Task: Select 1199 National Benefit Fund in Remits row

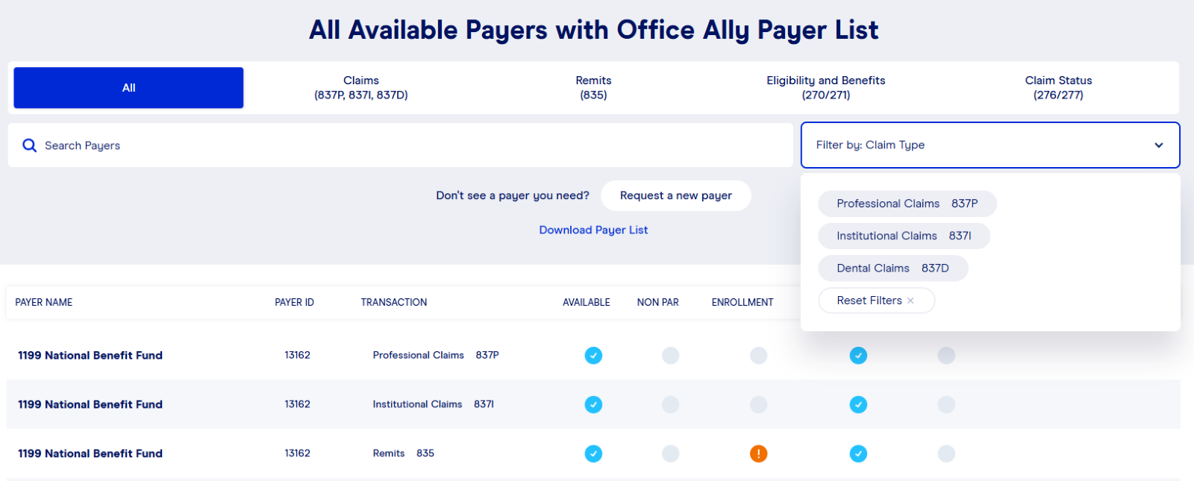Action: [90, 453]
